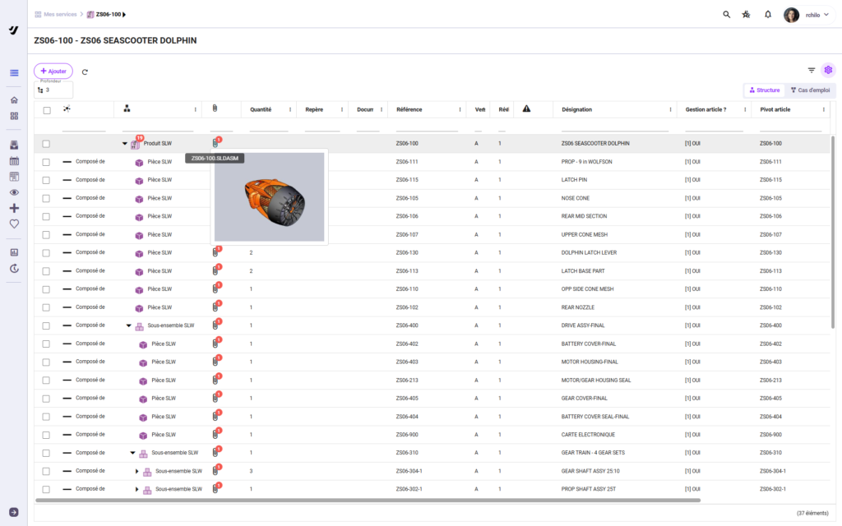Click the horizontal scrollbar below the table
Image resolution: width=842 pixels, height=526 pixels.
point(368,500)
